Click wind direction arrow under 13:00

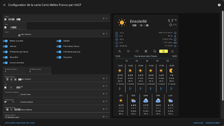(120, 89)
